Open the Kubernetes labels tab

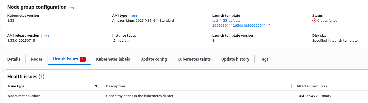(x=113, y=59)
